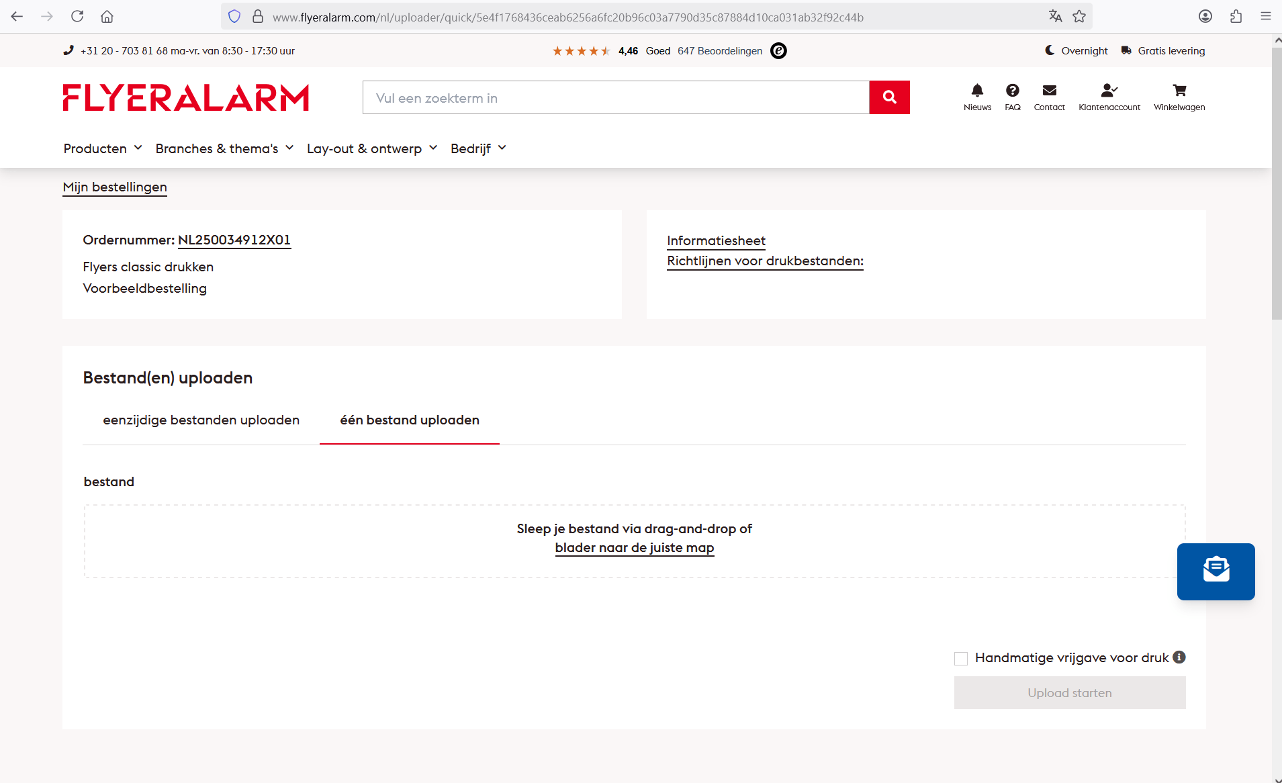Click the browser translate page icon
Screen dimensions: 1282x783
[x=1055, y=17]
